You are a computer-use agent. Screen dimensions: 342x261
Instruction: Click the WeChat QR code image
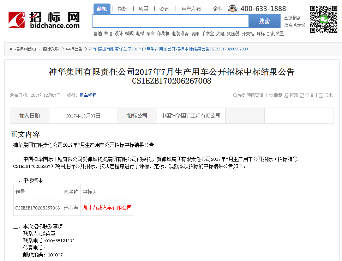[324, 19]
